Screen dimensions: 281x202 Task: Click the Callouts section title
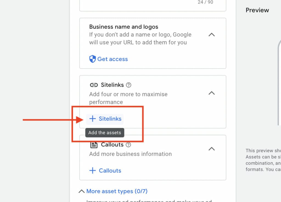pyautogui.click(x=112, y=145)
